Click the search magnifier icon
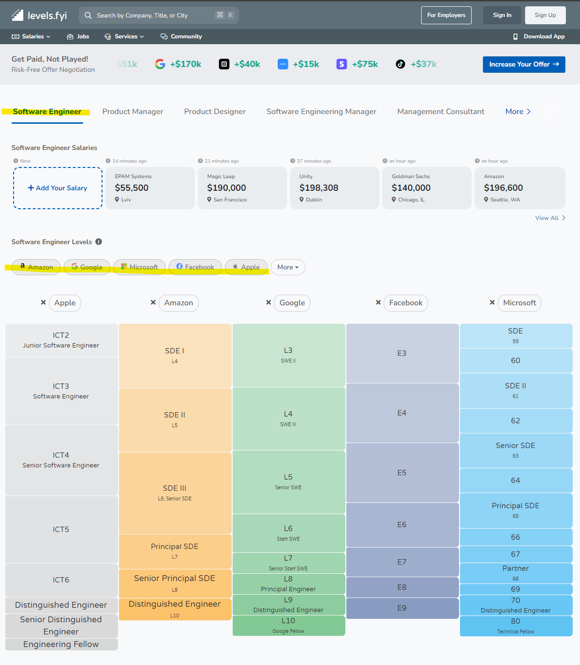The width and height of the screenshot is (580, 665). point(88,16)
